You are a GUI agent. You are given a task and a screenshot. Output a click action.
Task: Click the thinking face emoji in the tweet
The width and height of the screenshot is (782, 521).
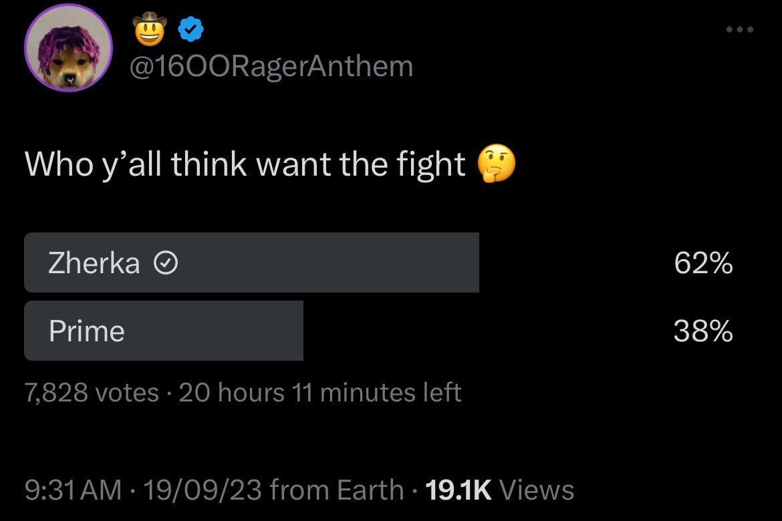click(496, 164)
